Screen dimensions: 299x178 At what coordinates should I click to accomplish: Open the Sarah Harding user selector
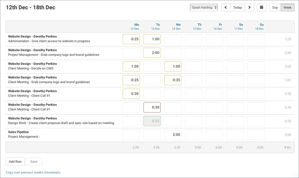(x=204, y=7)
